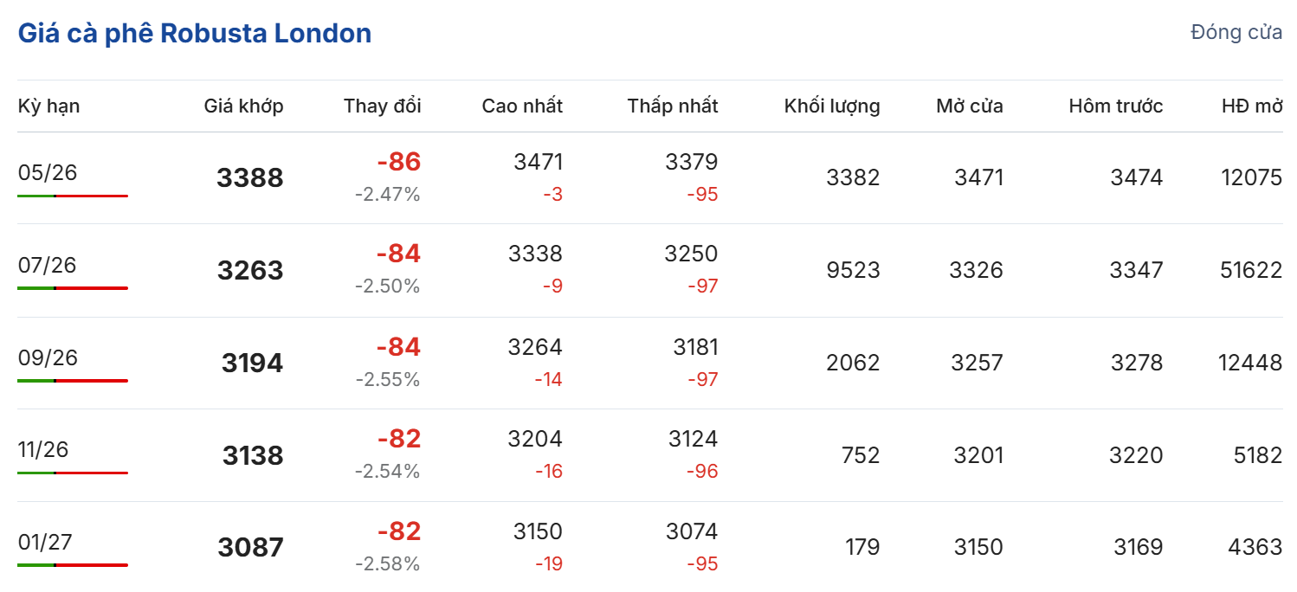Sort by the "Kỳ hạn" column header
1297x592 pixels.
(x=48, y=106)
